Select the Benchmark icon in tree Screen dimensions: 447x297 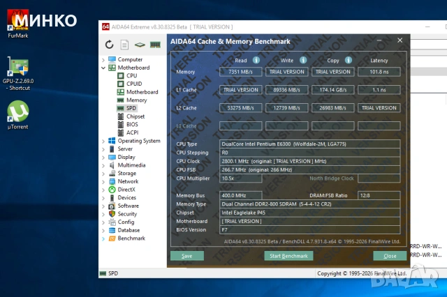tap(112, 238)
